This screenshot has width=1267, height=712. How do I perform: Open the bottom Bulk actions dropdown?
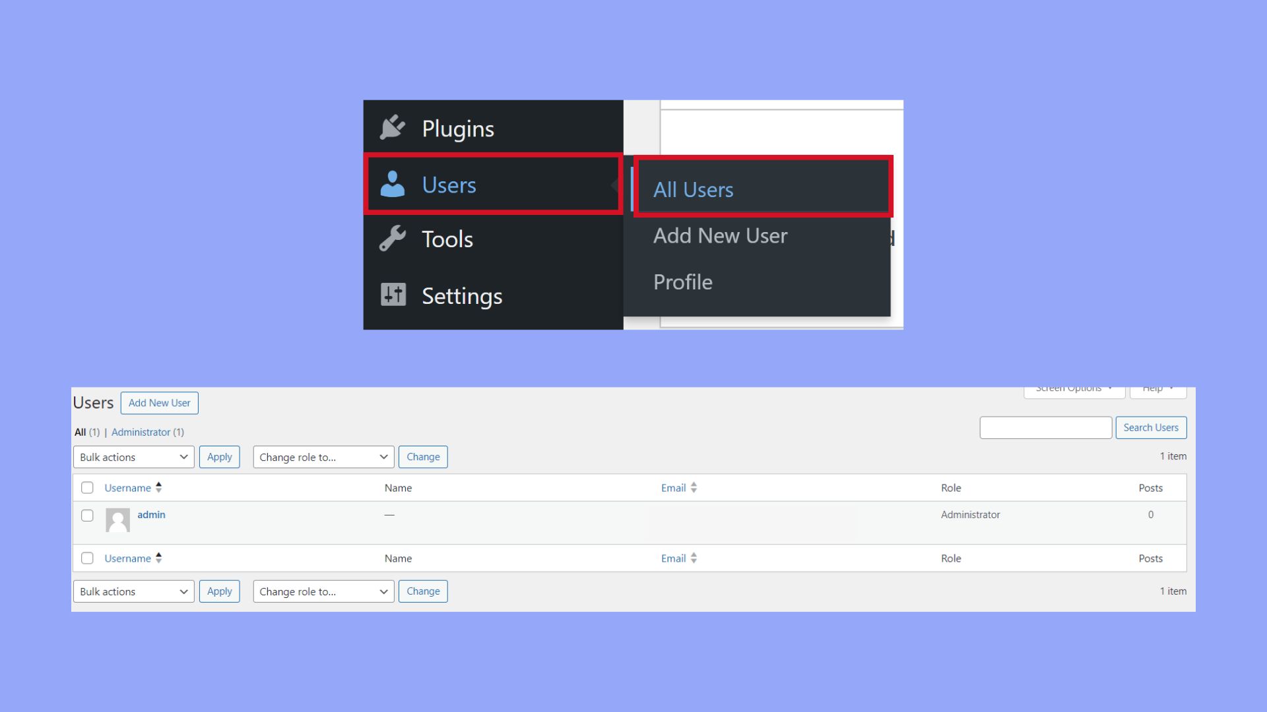coord(133,591)
